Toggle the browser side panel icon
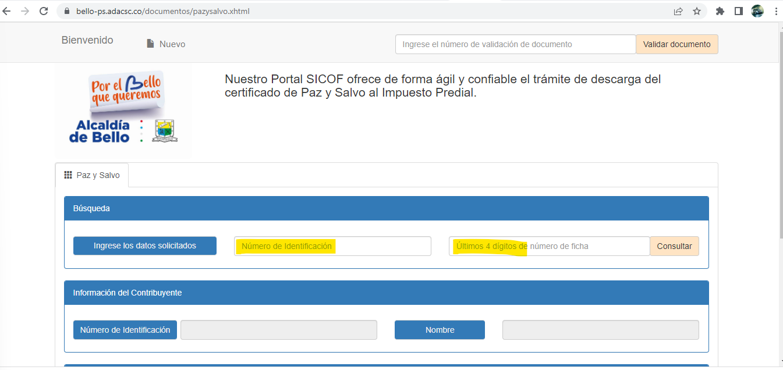 [739, 11]
